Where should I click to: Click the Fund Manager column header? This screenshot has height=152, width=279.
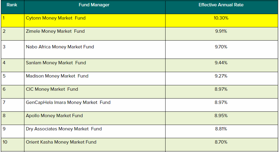click(94, 5)
